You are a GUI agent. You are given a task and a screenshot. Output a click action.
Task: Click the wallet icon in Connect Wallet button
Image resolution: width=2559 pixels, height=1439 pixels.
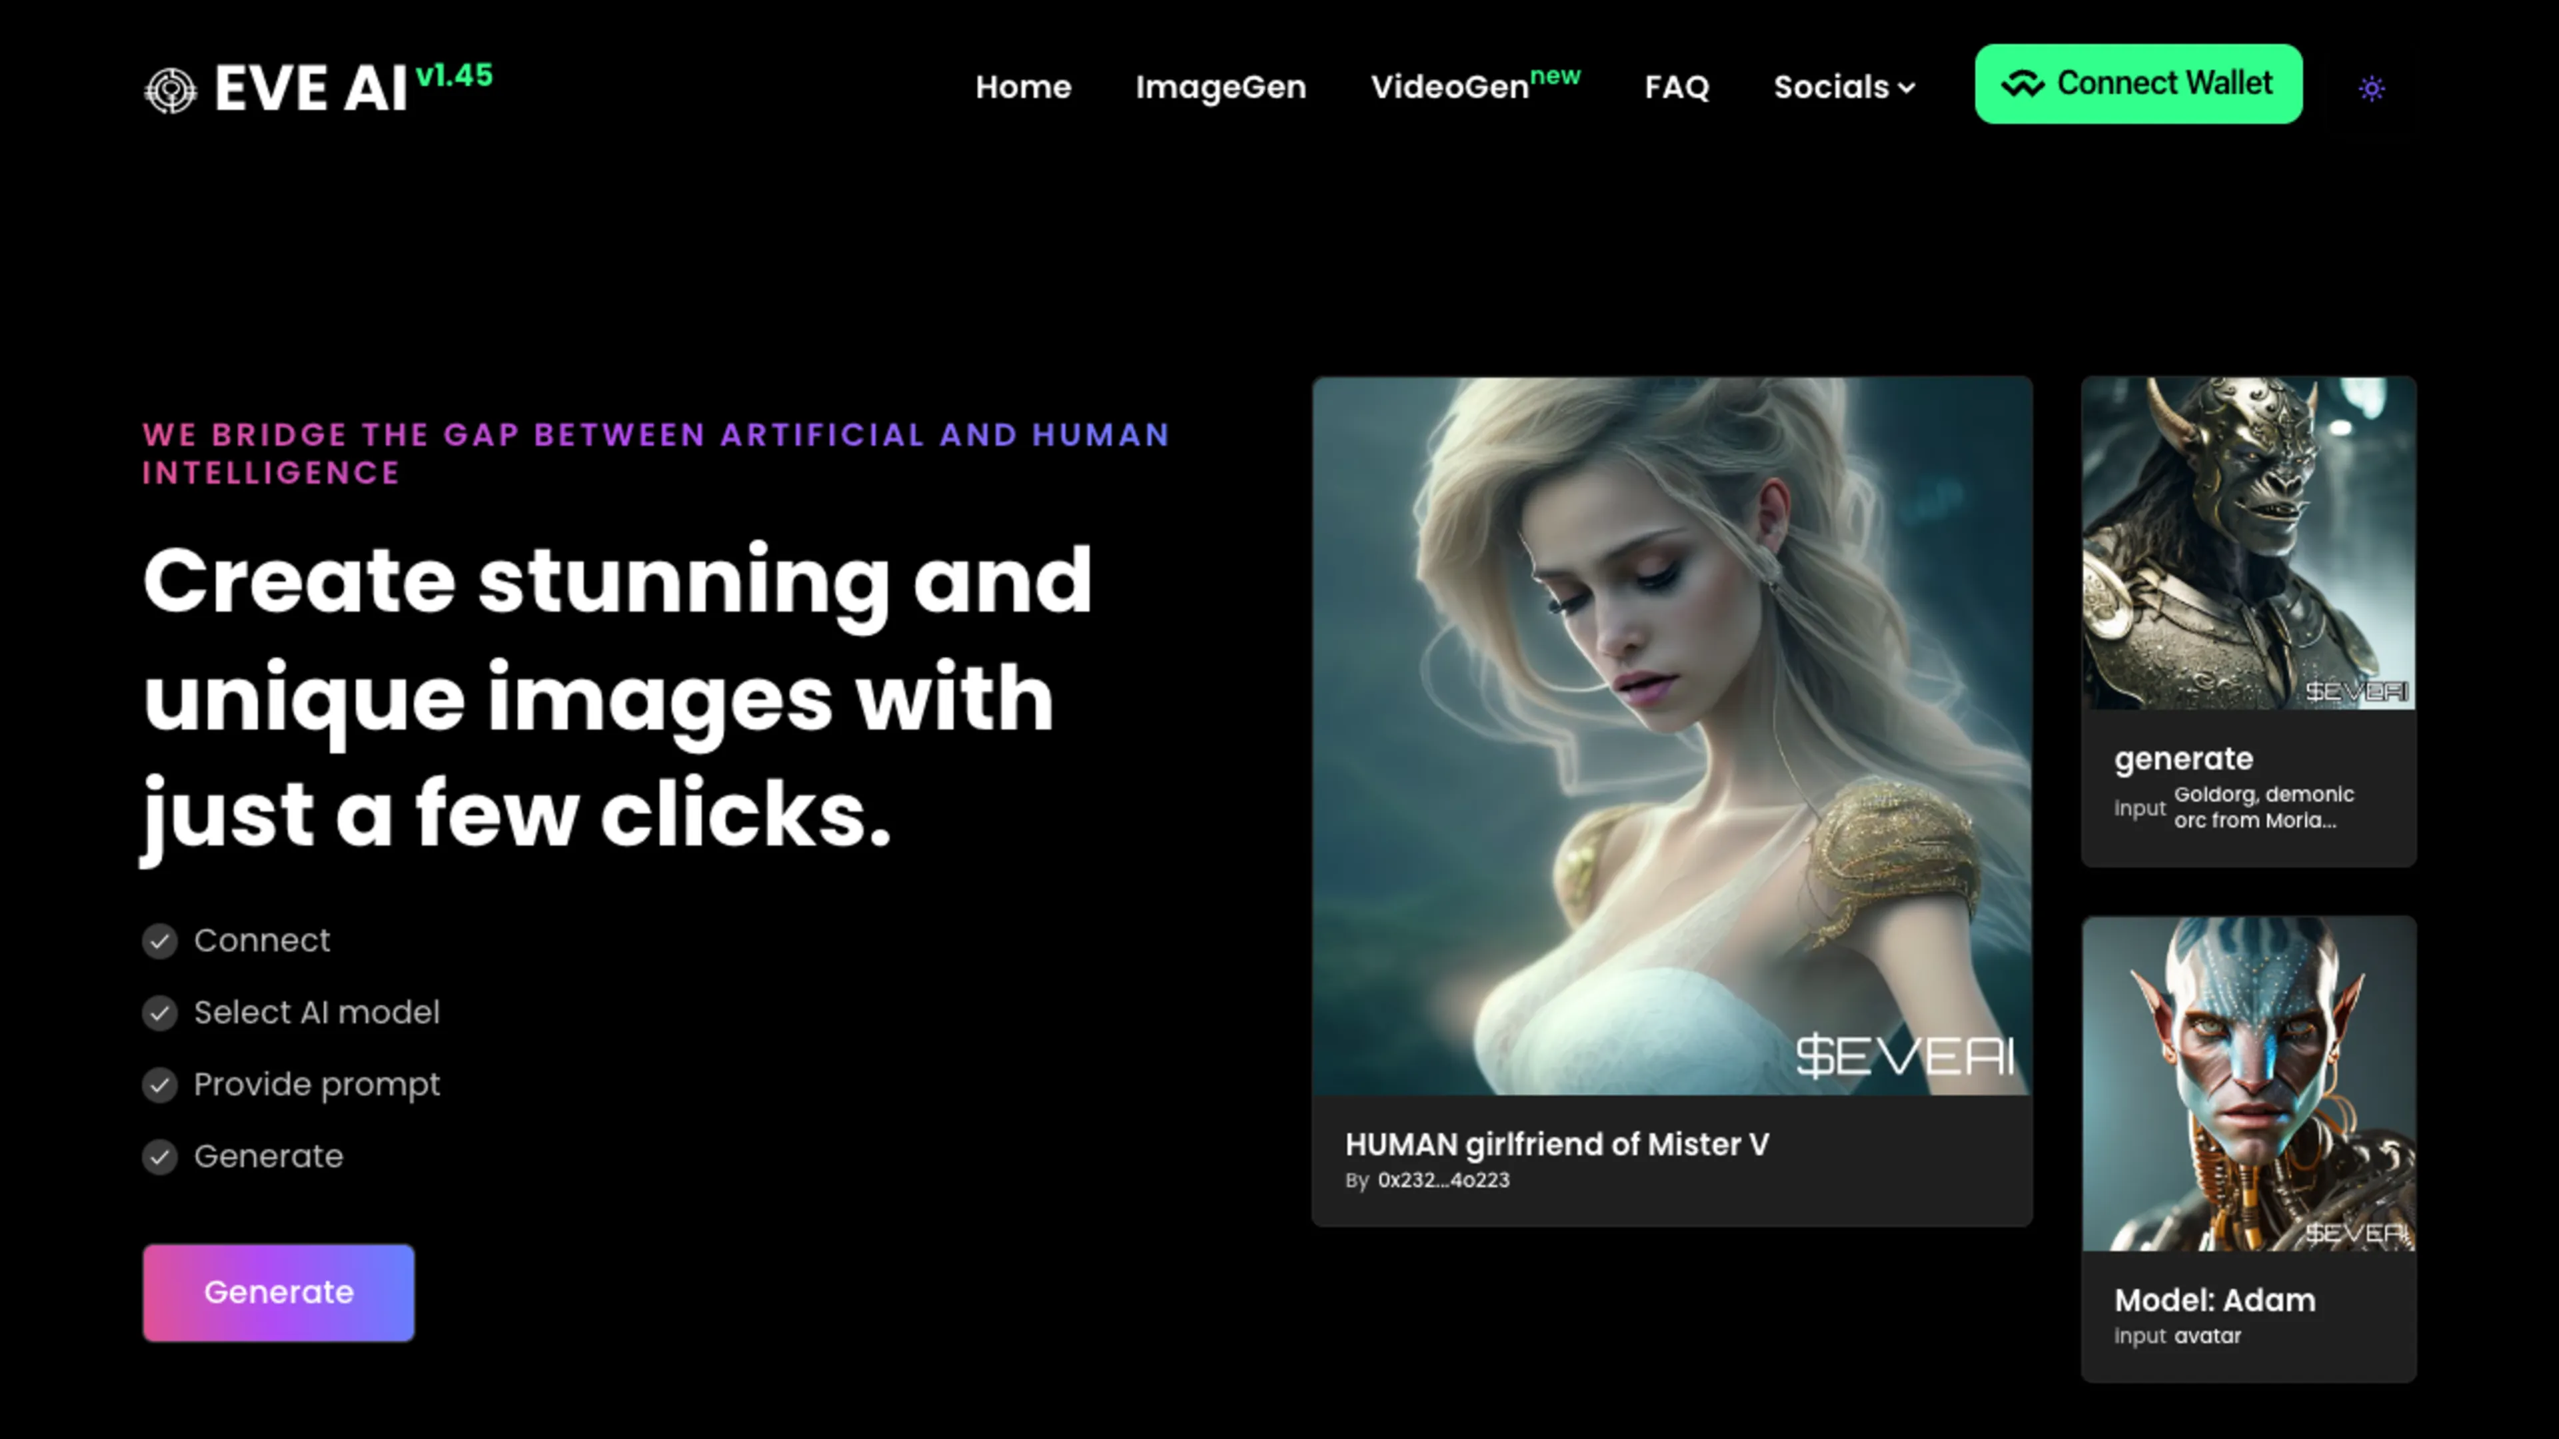[2023, 85]
